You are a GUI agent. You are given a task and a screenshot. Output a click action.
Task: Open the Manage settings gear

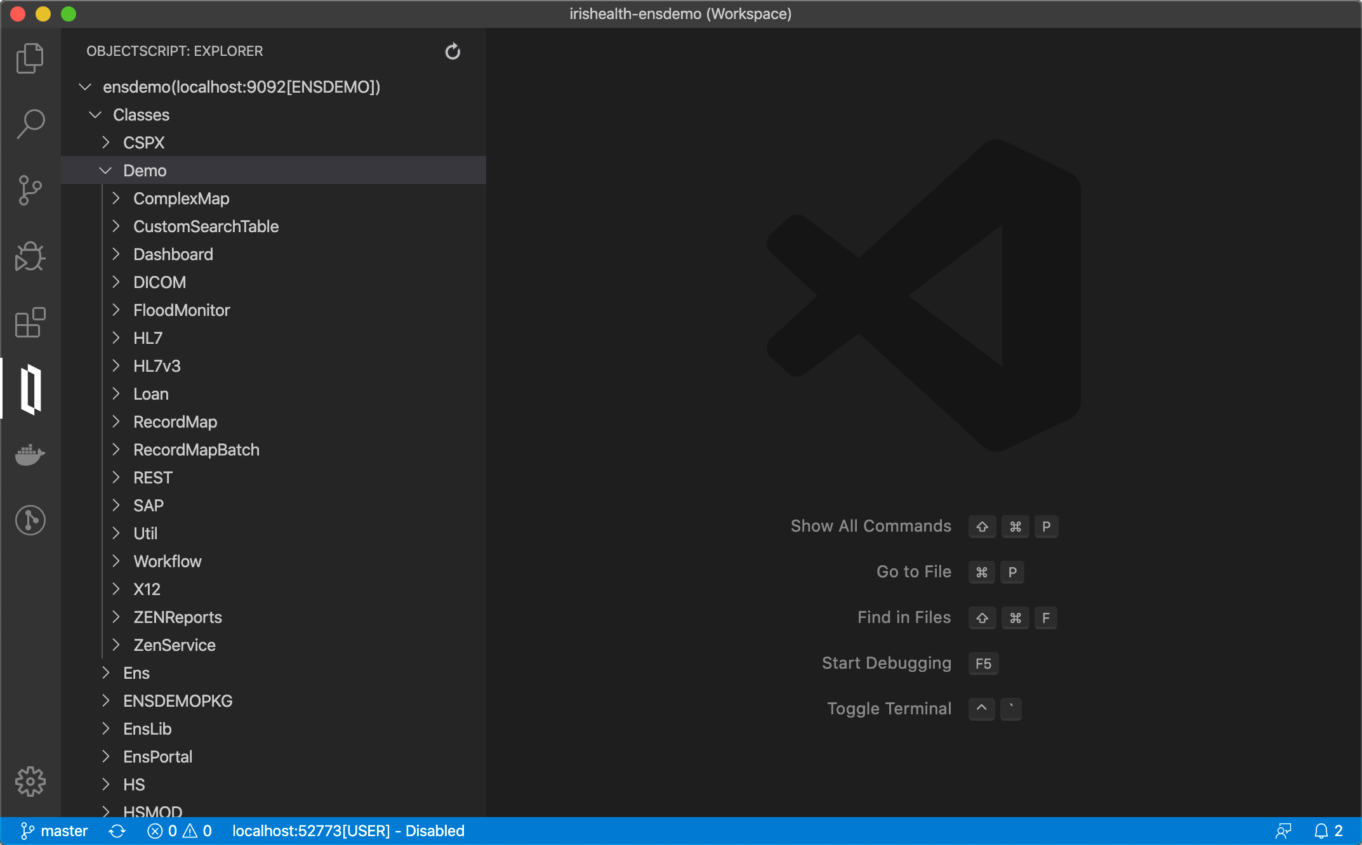(30, 782)
